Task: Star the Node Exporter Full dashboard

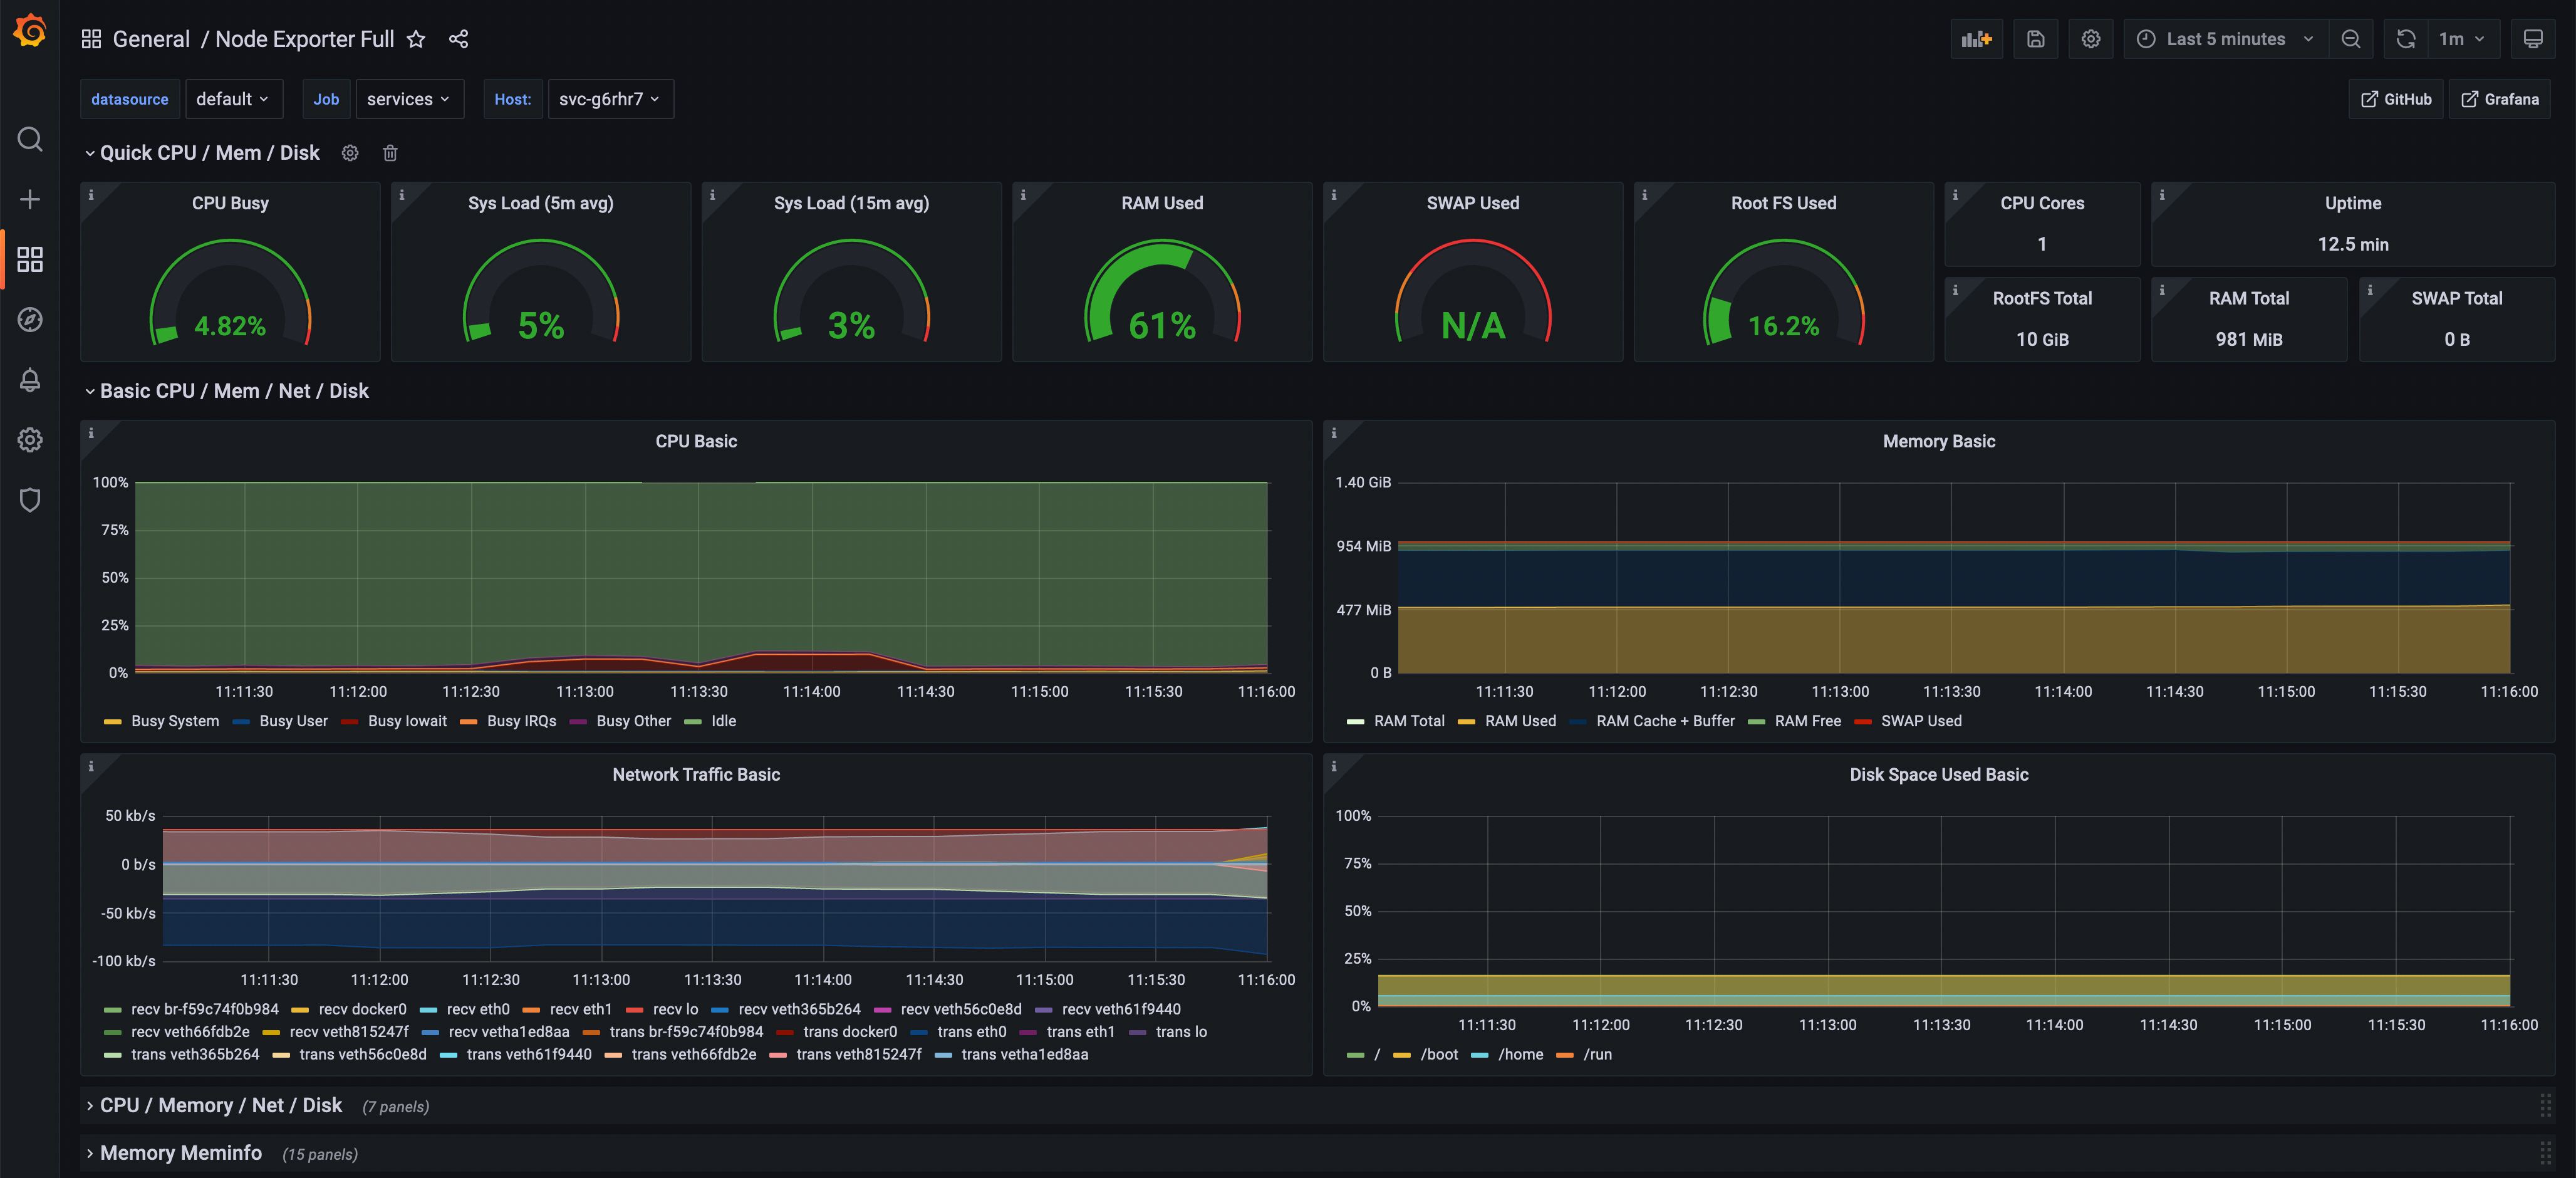Action: click(416, 39)
